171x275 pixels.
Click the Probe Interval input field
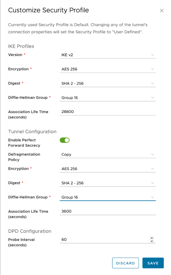pos(105,240)
